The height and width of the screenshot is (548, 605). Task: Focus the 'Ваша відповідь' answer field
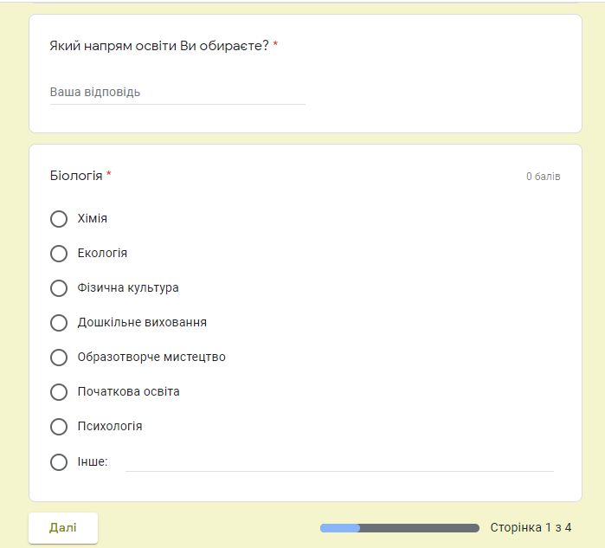(177, 92)
